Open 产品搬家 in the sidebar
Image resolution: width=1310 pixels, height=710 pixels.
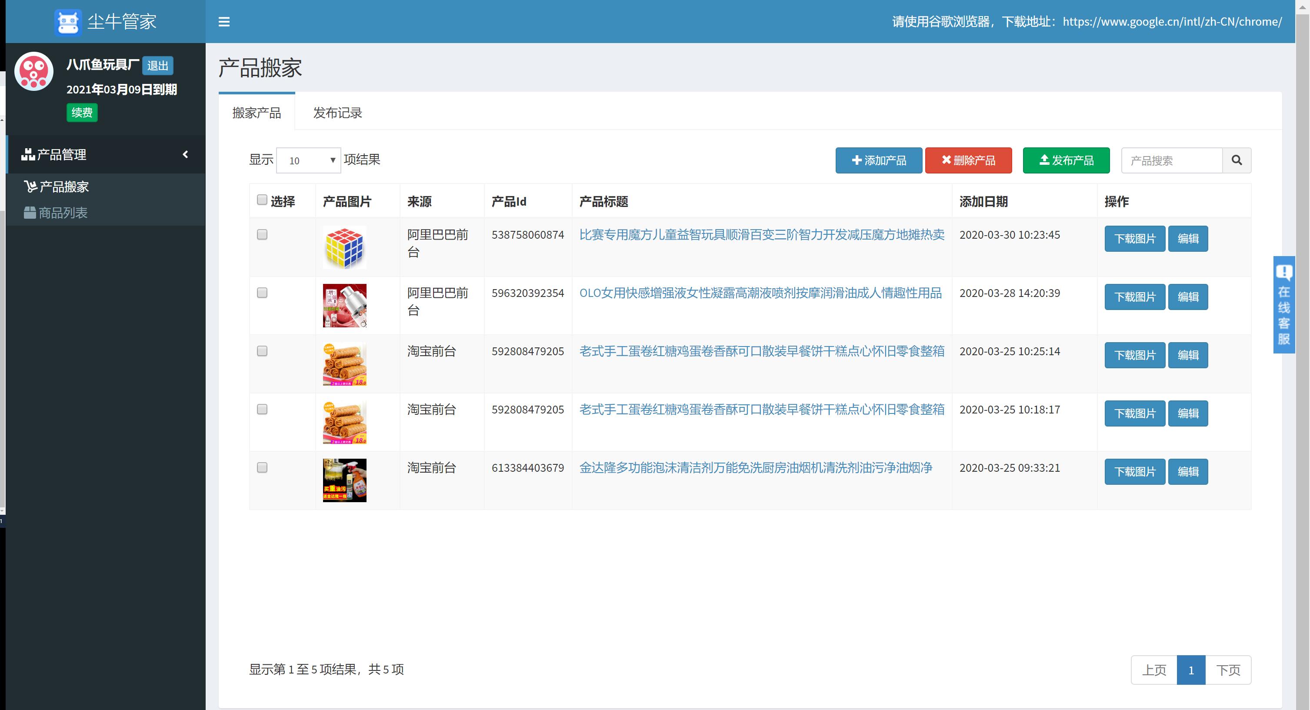[57, 187]
